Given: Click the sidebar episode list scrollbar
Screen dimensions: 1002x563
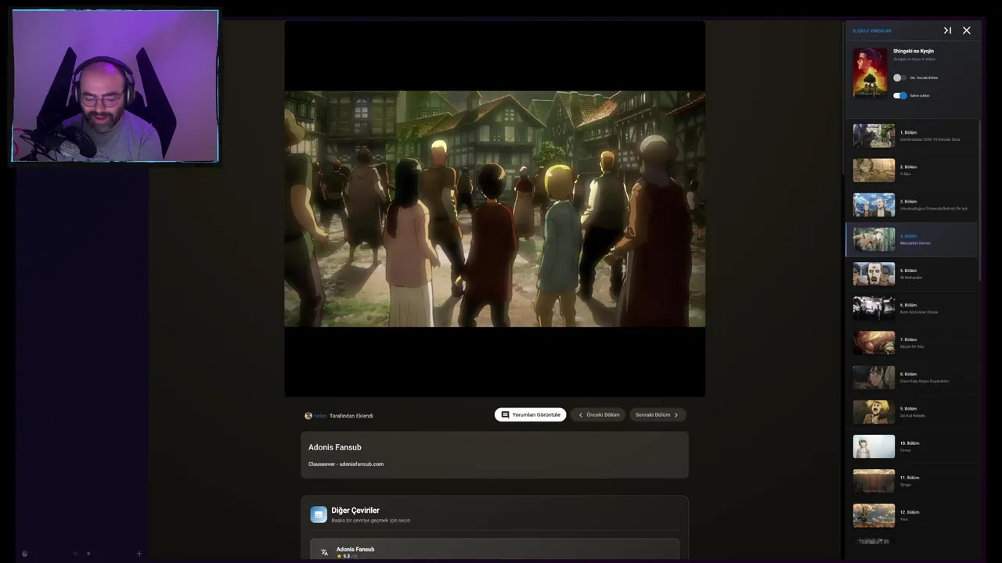Looking at the screenshot, I should pos(979,202).
